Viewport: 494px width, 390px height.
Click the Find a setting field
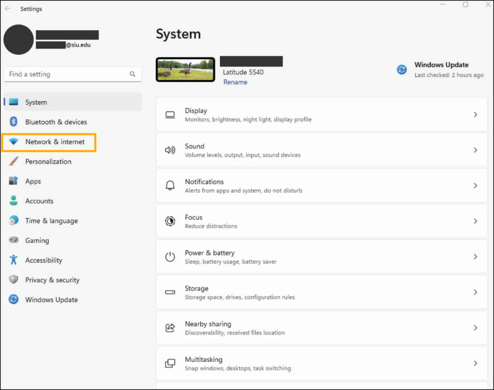pos(68,74)
